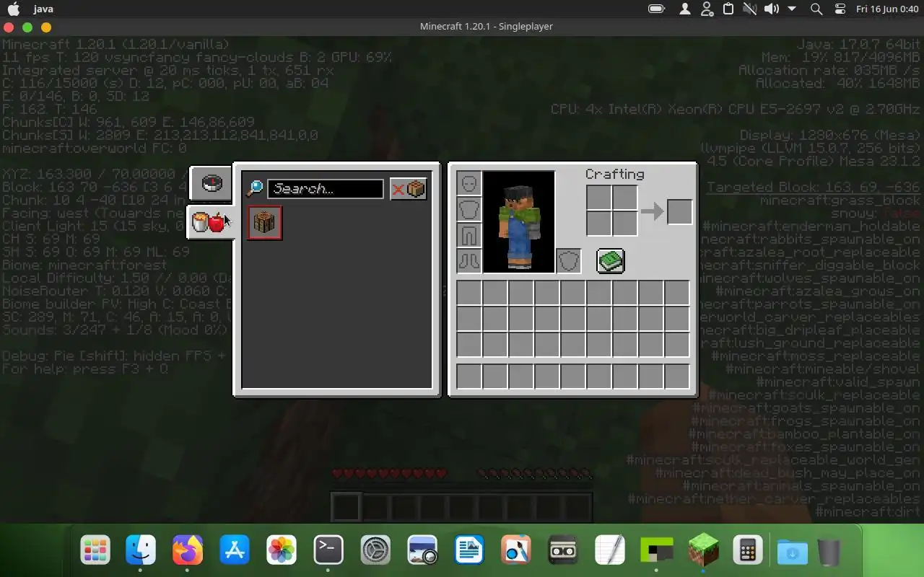Open Spotlight search in menu bar

coord(816,9)
